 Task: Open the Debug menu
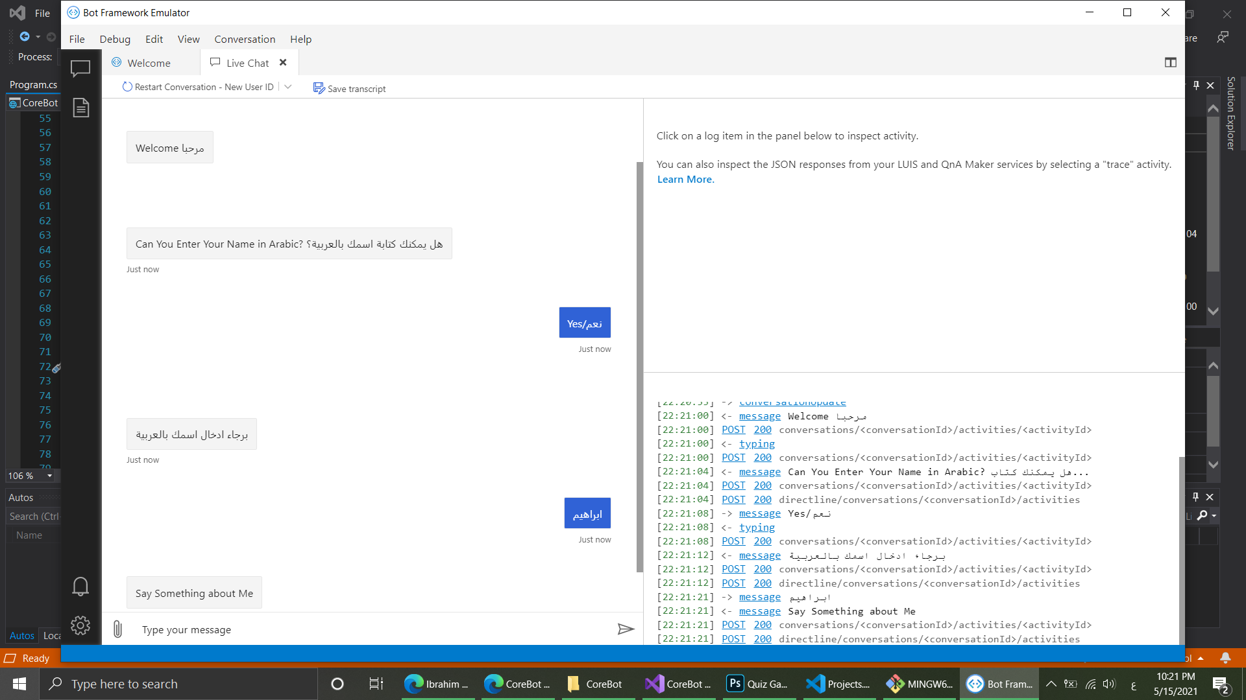[115, 39]
